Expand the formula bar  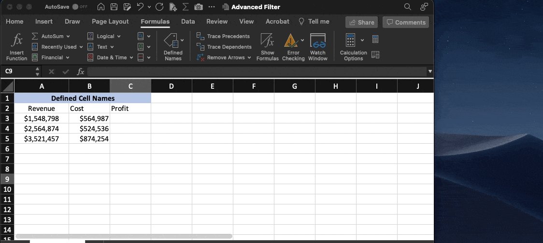(x=430, y=71)
